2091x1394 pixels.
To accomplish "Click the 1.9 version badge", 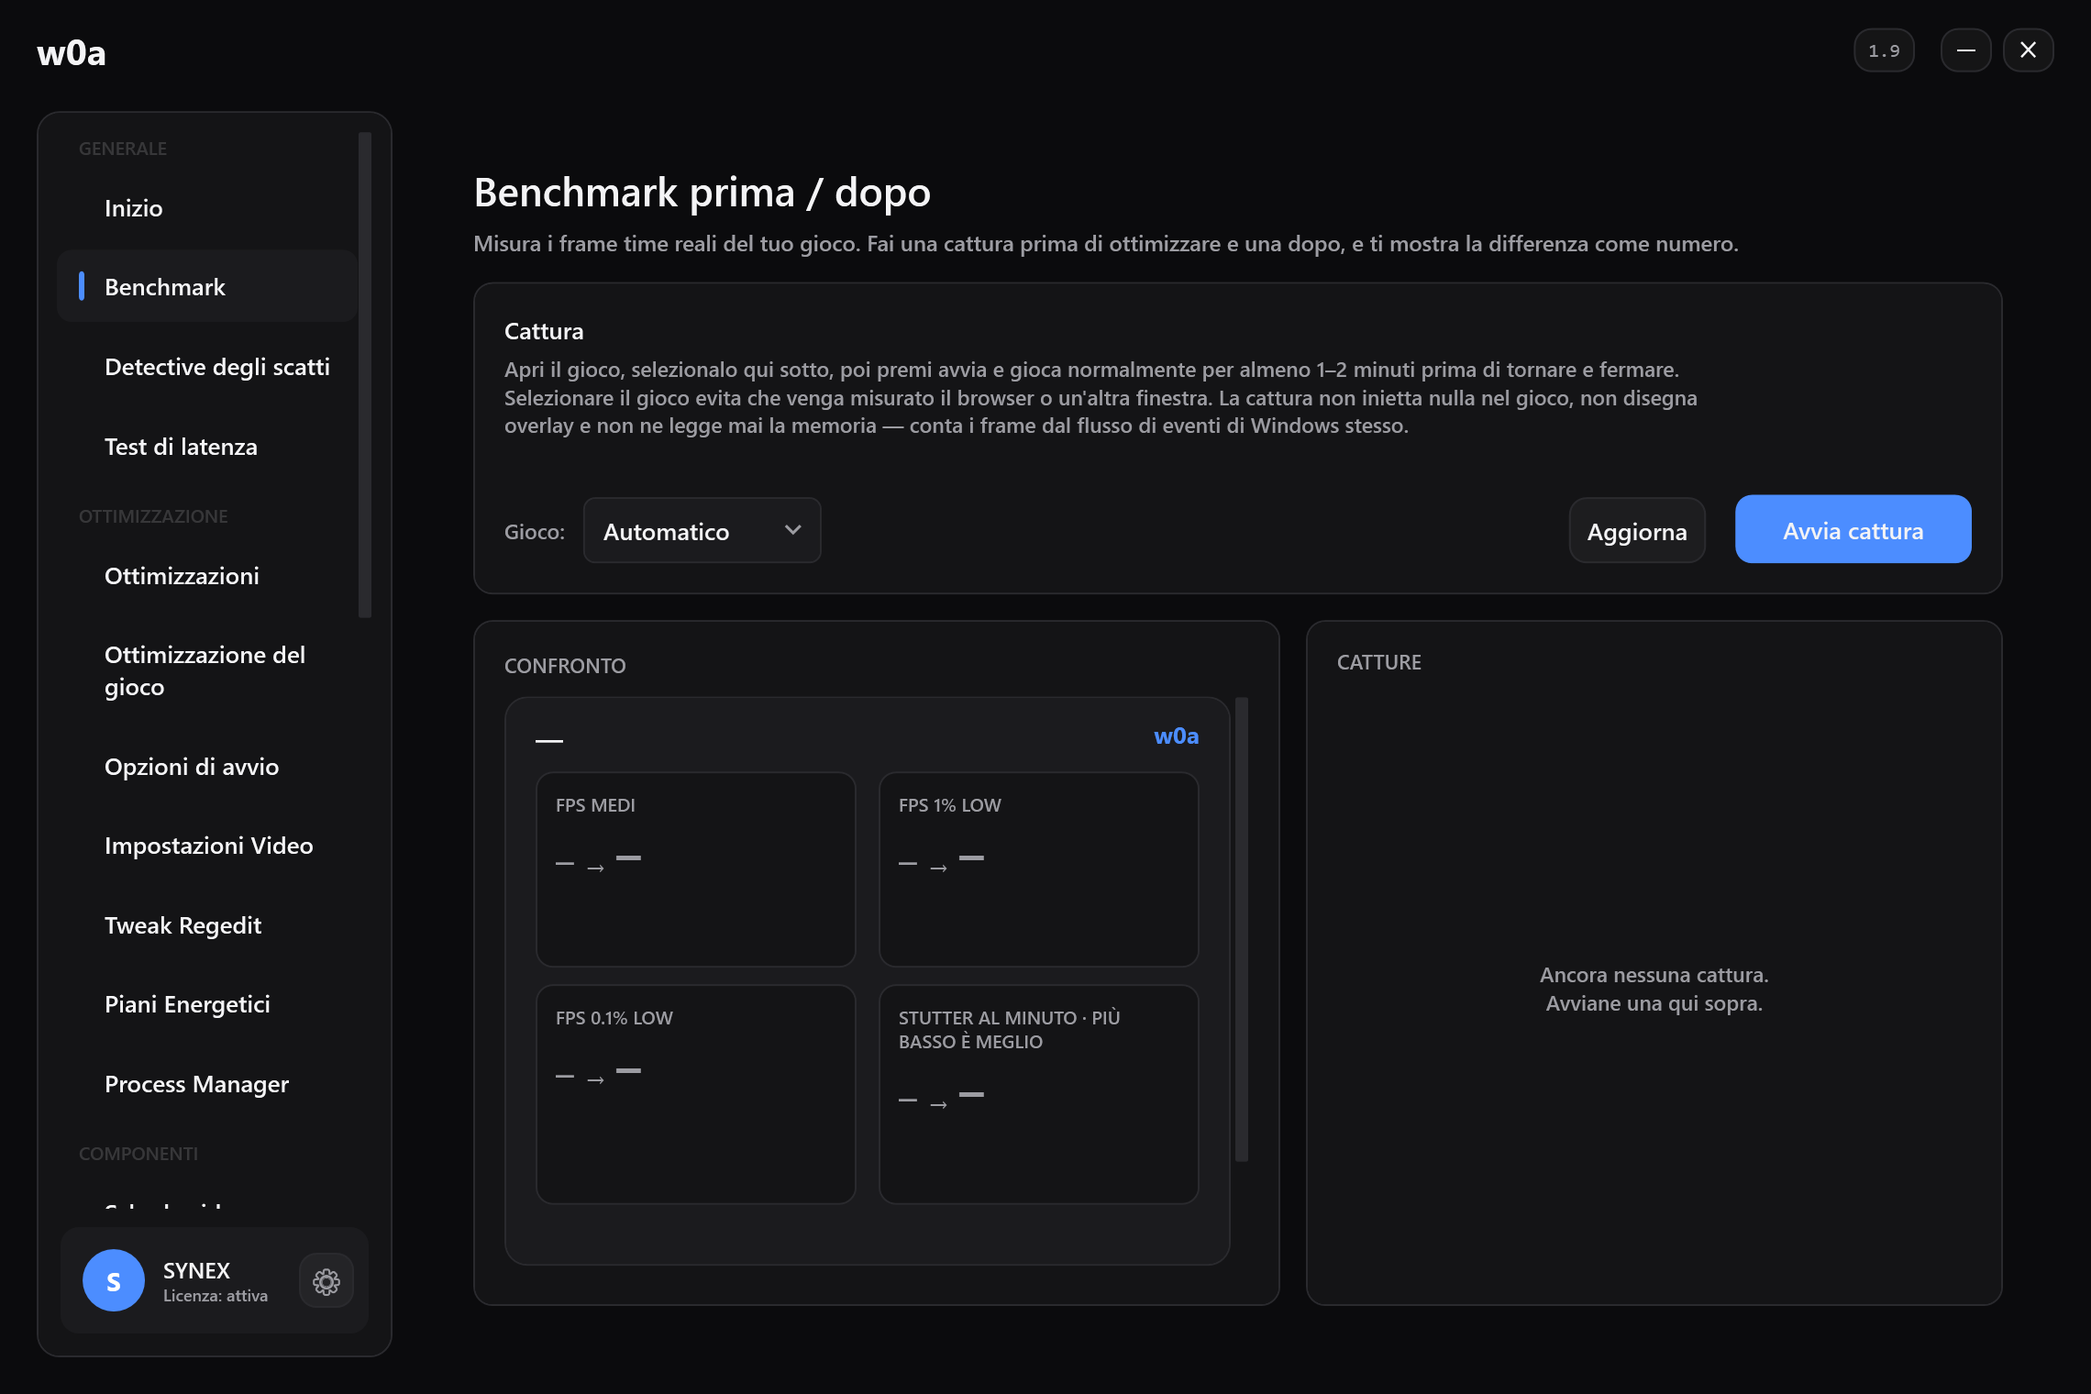I will 1884,50.
